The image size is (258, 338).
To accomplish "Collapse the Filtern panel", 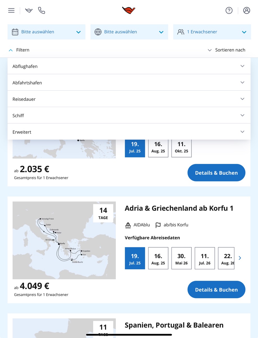I will (x=19, y=50).
